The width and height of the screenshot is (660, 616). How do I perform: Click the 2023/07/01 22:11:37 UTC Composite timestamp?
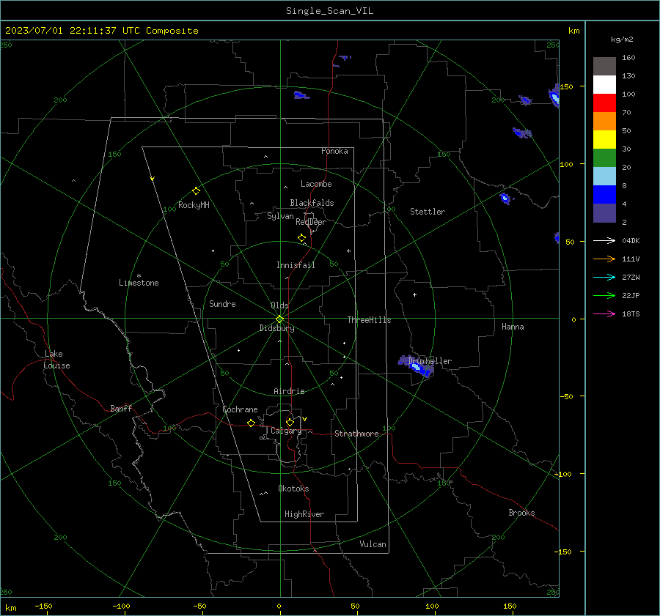click(x=101, y=31)
